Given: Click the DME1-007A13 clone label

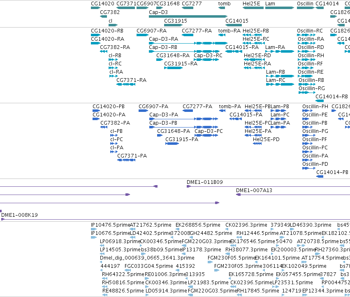Looking at the screenshot, I should (x=254, y=190).
